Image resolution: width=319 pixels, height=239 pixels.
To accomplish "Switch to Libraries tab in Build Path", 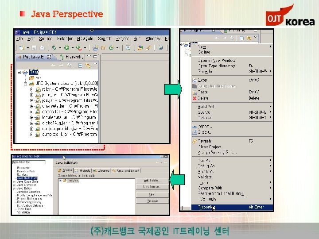I will (x=101, y=170).
